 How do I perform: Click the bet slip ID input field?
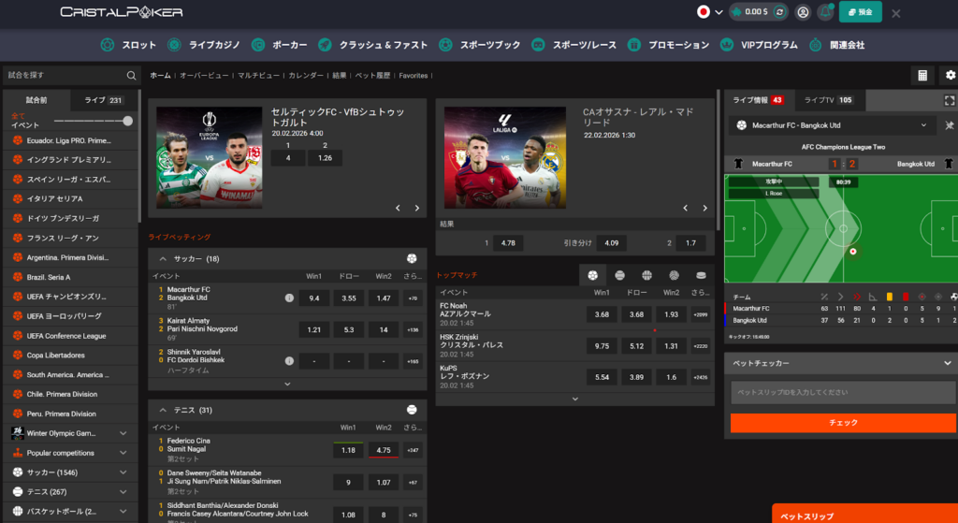[843, 392]
